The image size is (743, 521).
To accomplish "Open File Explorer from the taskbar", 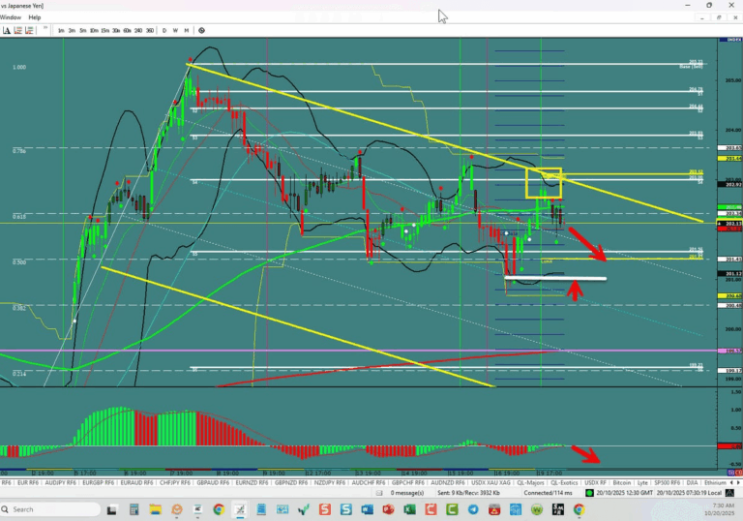I will coord(156,509).
